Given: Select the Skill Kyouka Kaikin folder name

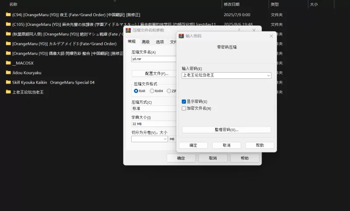Looking at the screenshot, I should [x=53, y=82].
